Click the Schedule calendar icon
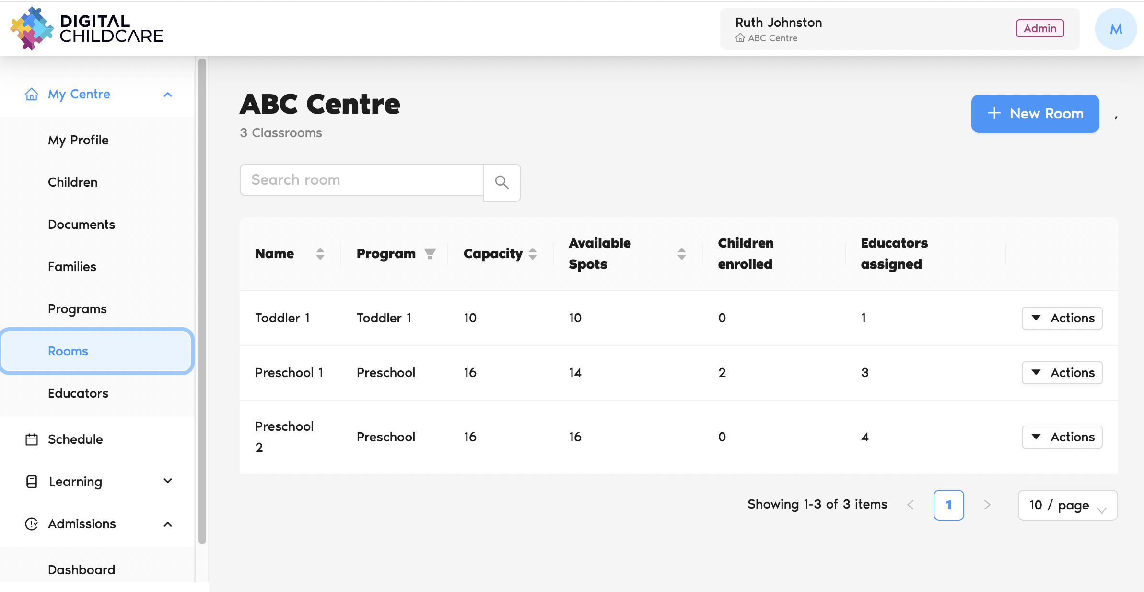1144x592 pixels. (32, 439)
